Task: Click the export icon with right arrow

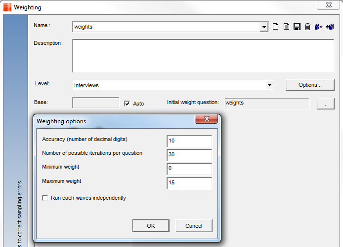Action: (x=318, y=27)
